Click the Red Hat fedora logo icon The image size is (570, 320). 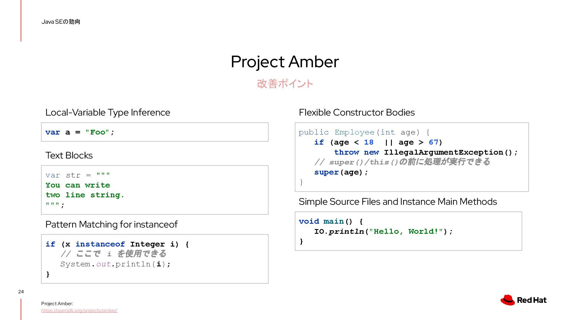[x=507, y=300]
